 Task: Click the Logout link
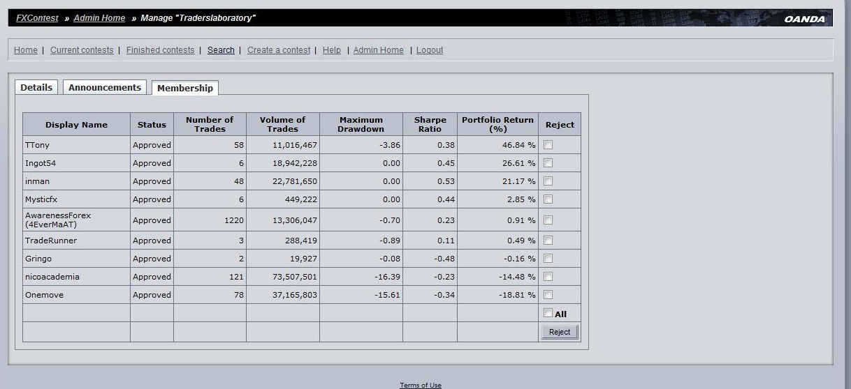pos(430,50)
